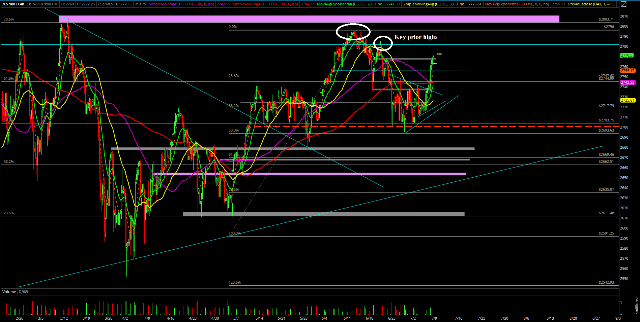The width and height of the screenshot is (640, 322).
Task: Click the 2800 tick on price axis
Action: tap(624, 26)
